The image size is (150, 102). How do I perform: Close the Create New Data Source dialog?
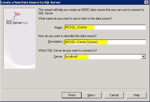pos(147,2)
